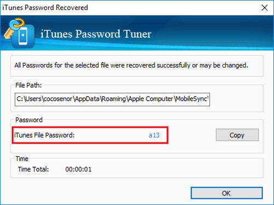Confirm with the OK button
This screenshot has height=205, width=274.
(226, 193)
